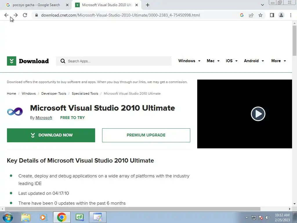Screen dimensions: 297x223
Task: Open the Developer Tools breadcrumb
Action: tap(54, 93)
